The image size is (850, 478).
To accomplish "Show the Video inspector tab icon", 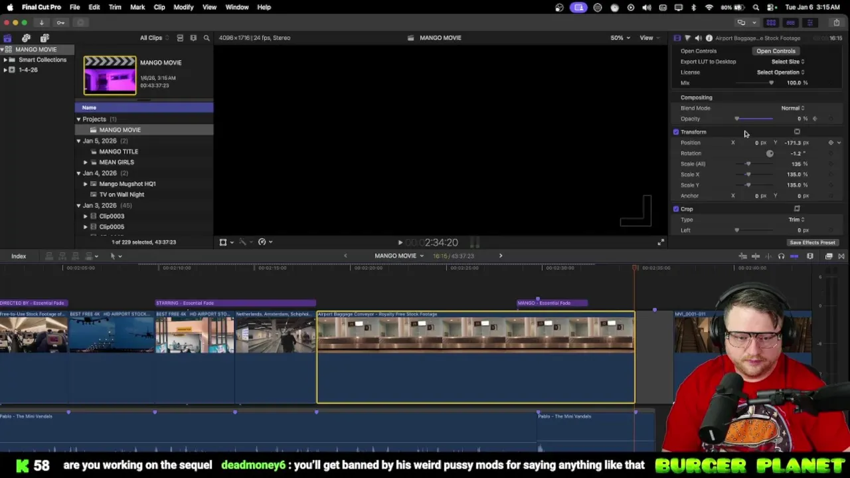I will (677, 38).
